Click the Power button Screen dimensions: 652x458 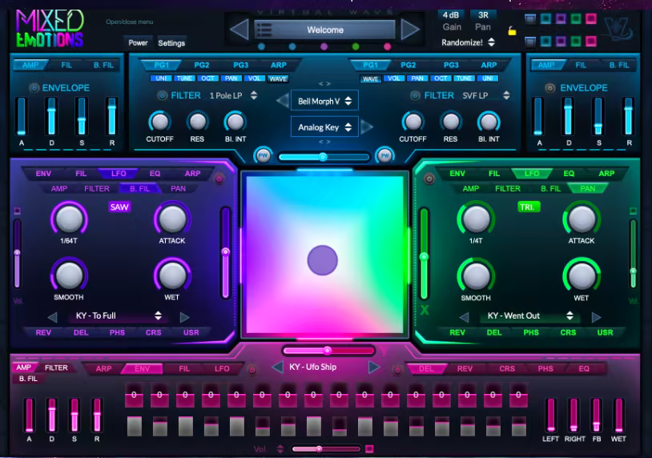pyautogui.click(x=138, y=42)
